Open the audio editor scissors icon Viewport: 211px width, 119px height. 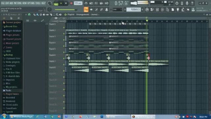pos(182,3)
